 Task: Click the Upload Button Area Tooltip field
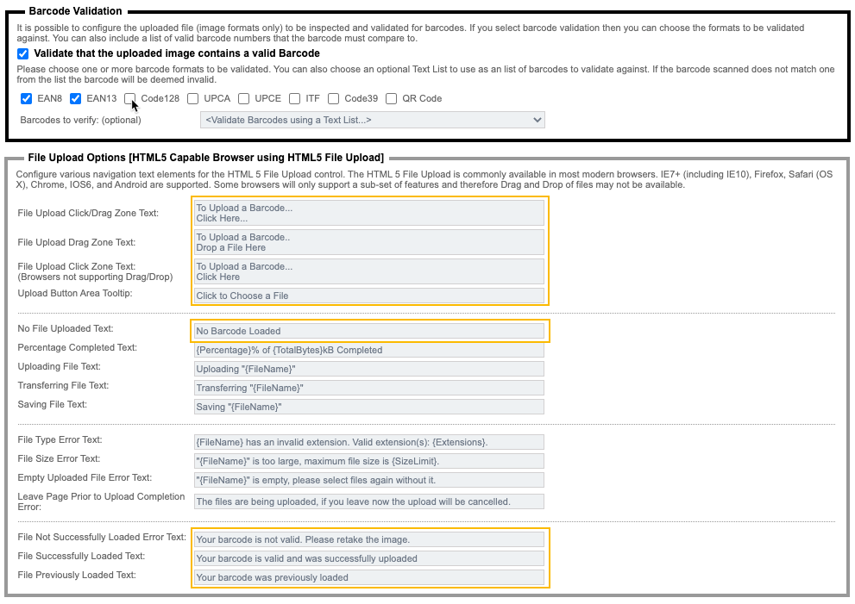click(369, 296)
